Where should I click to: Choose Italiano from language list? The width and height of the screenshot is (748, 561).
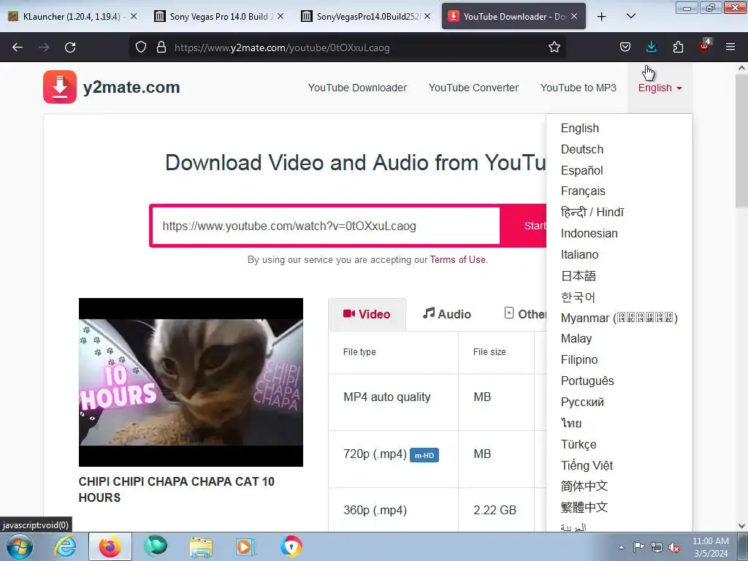[x=579, y=254]
